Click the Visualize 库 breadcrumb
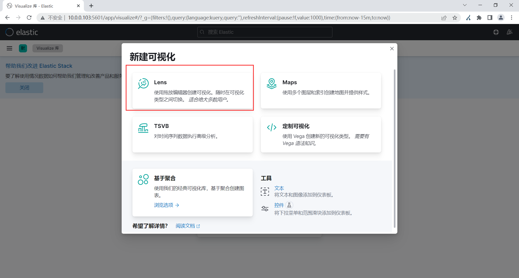The image size is (519, 278). tap(48, 48)
